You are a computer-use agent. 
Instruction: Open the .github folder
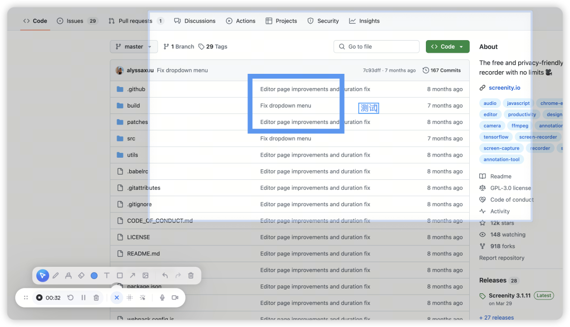[x=136, y=89]
